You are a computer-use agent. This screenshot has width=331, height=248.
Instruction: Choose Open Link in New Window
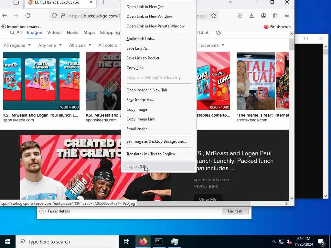(159, 16)
